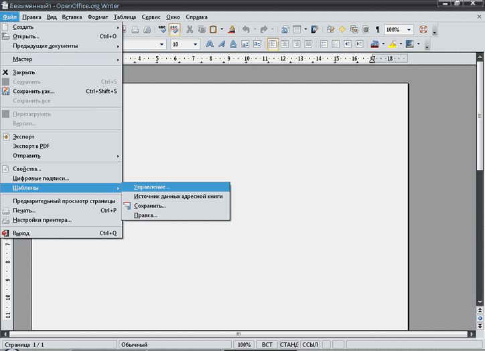Click the Numbering list icon

(324, 44)
